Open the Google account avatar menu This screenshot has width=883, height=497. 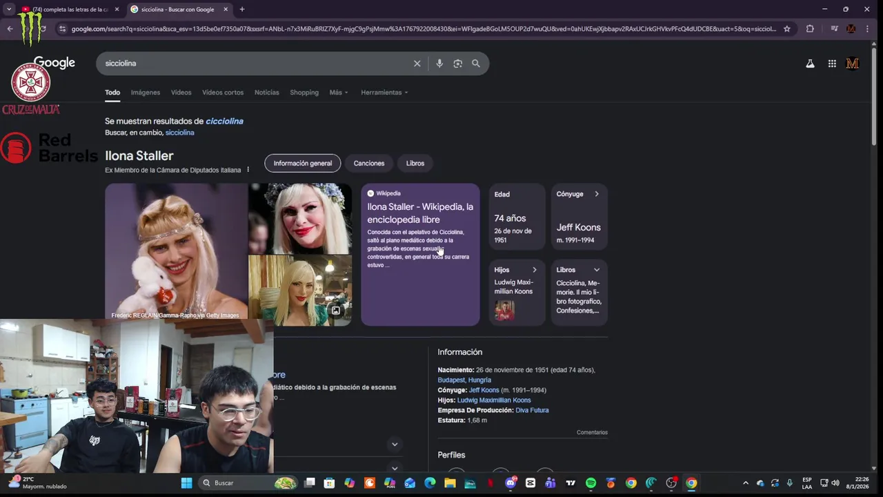[853, 64]
